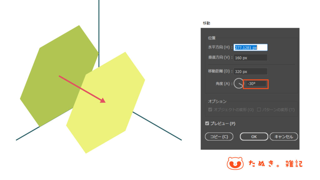The width and height of the screenshot is (320, 180).
Task: Click the キャンセル button
Action: [x=284, y=137]
